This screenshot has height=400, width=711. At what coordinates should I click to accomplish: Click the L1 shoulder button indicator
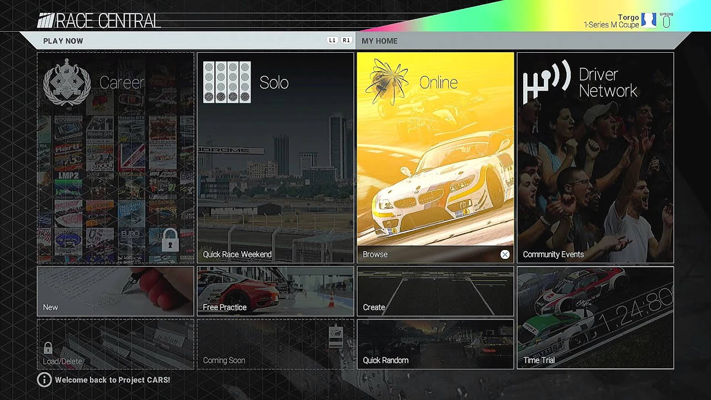[332, 41]
